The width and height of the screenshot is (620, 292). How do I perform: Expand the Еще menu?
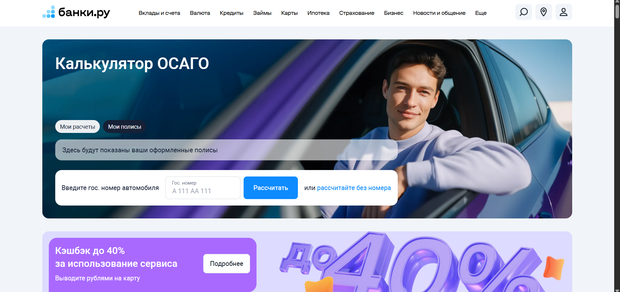481,13
